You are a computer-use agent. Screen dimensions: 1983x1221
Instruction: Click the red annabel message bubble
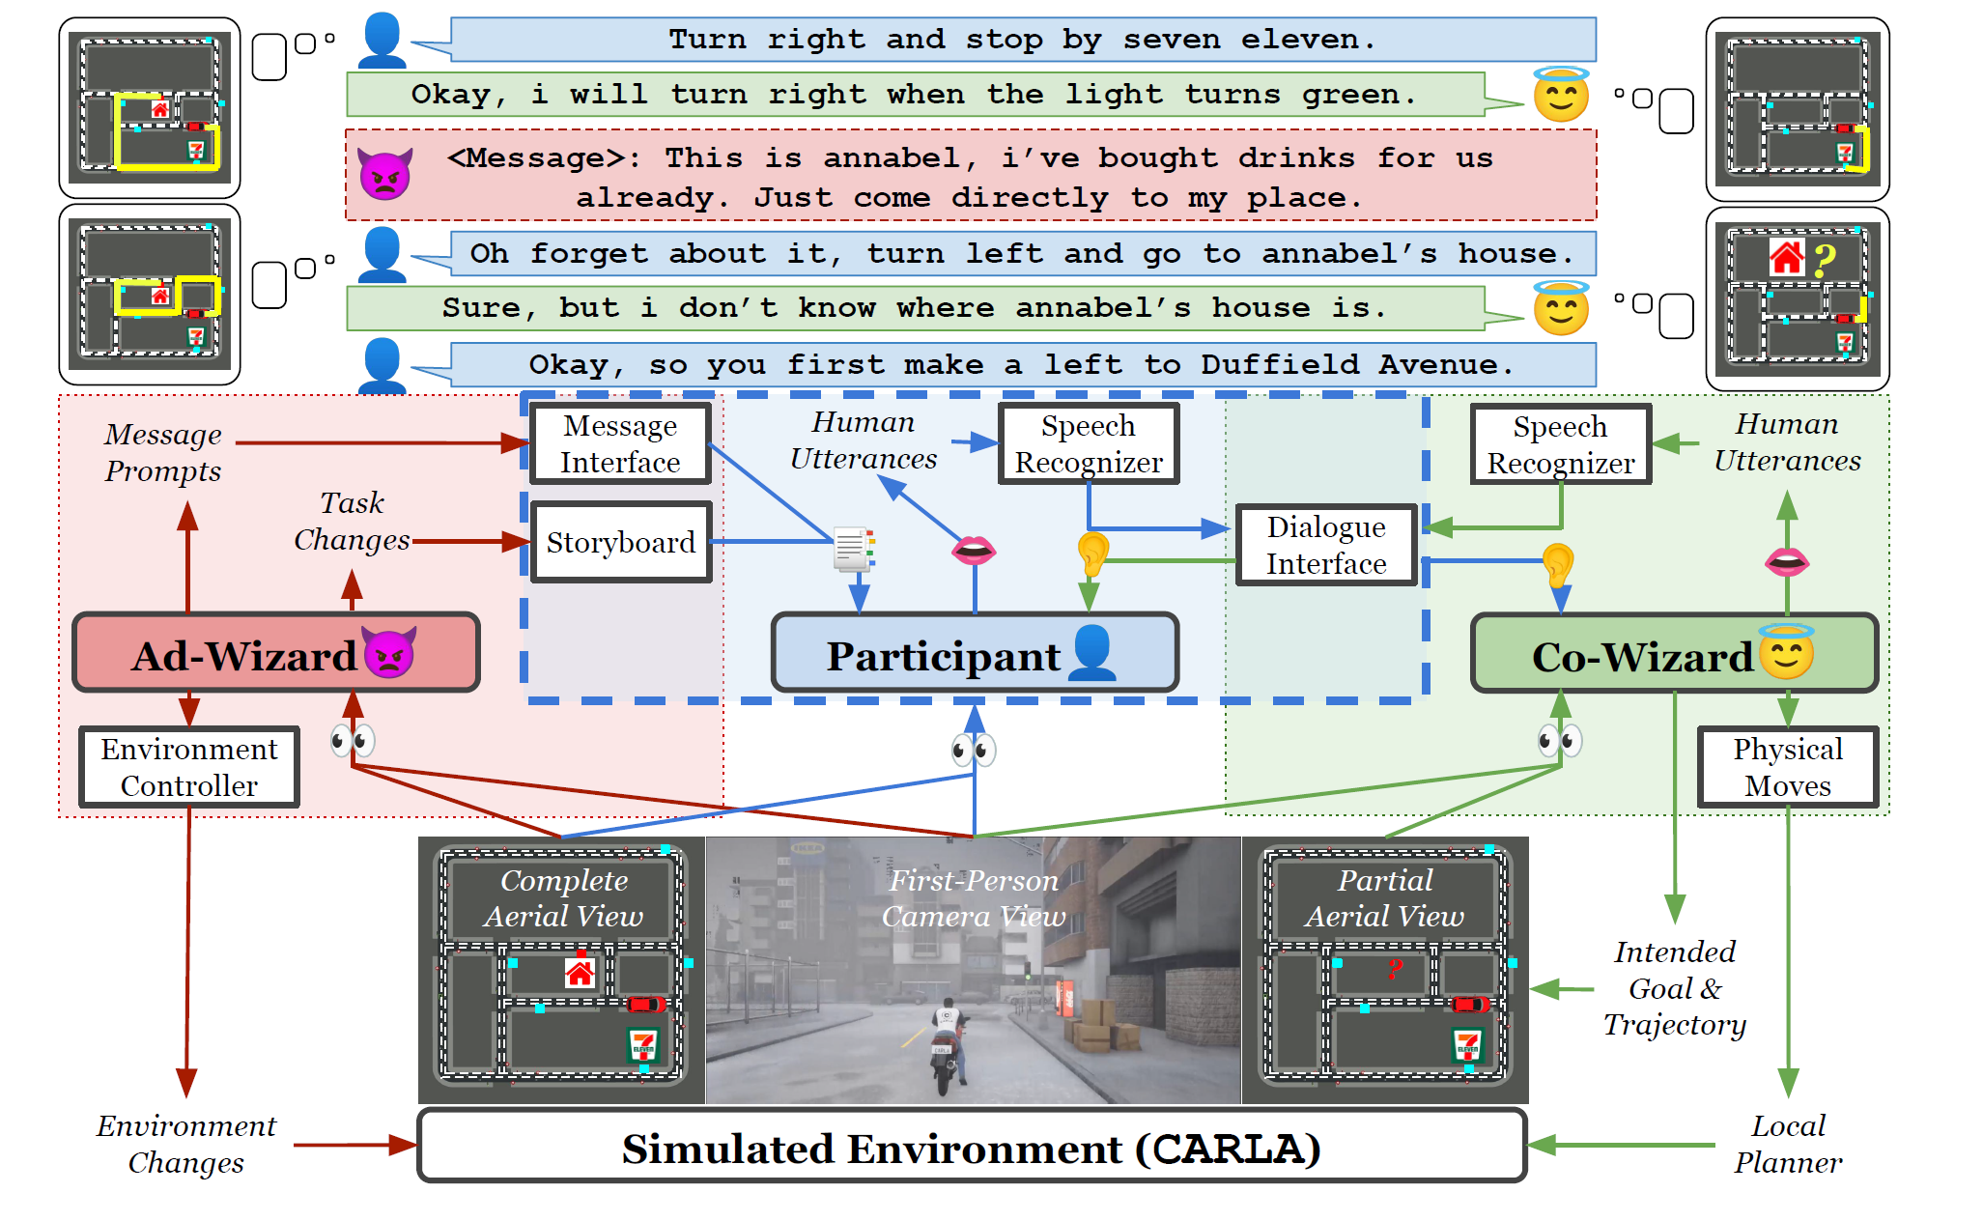tap(970, 177)
